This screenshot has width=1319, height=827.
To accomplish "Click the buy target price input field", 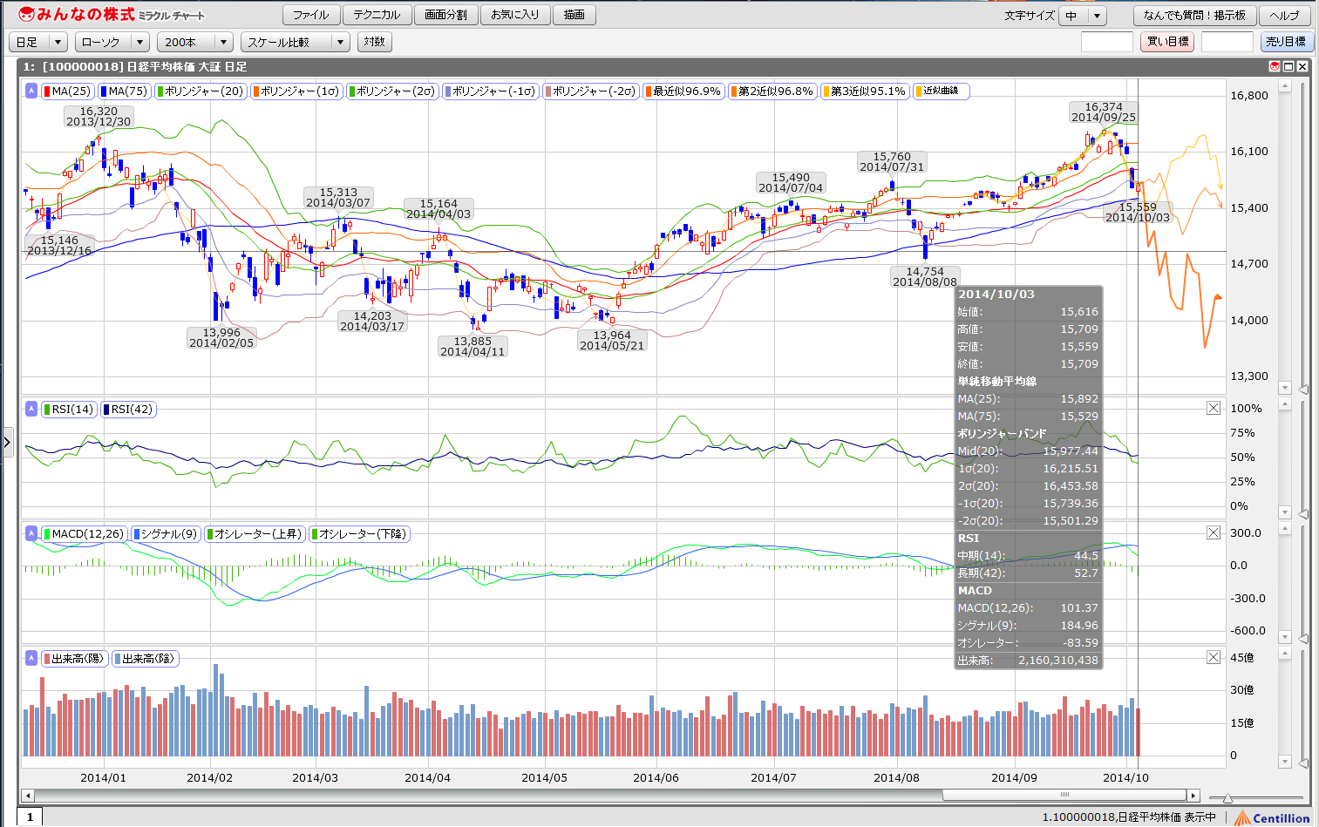I will (1106, 42).
